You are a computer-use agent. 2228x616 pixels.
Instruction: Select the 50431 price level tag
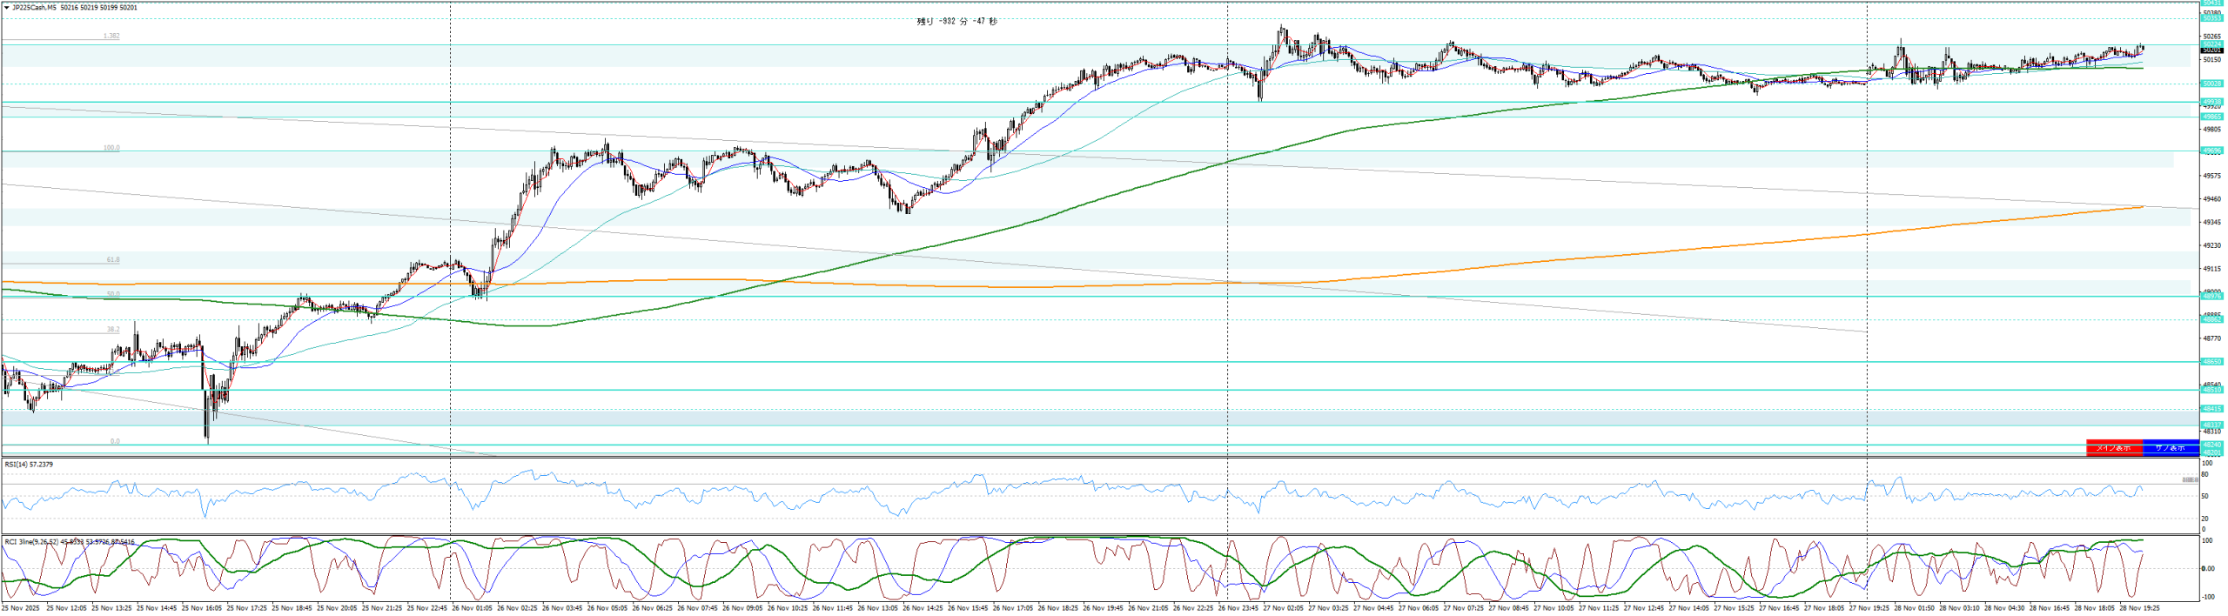pos(2211,3)
